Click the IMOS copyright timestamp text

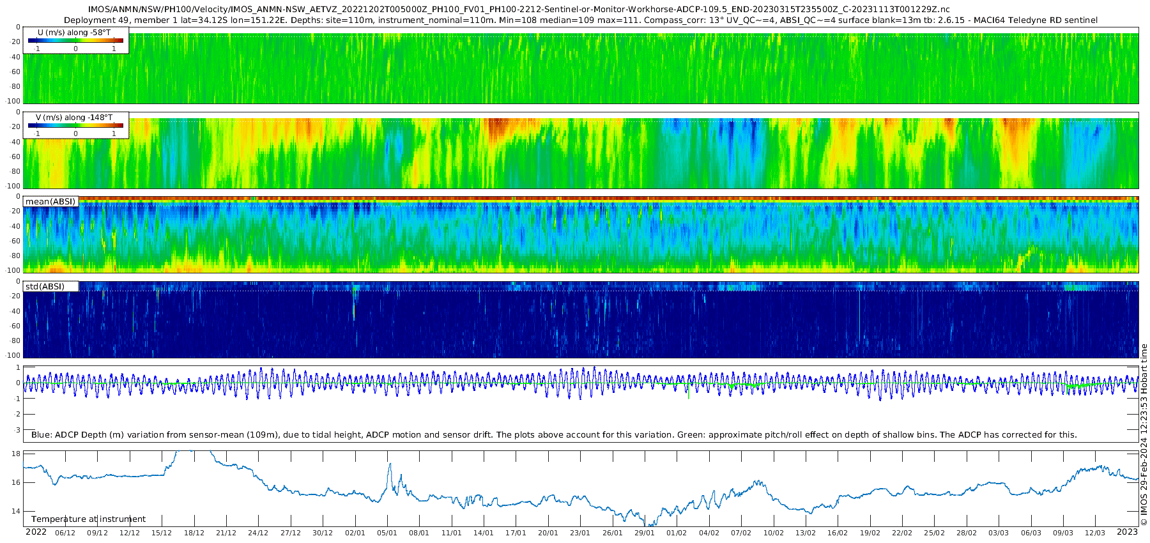(1144, 434)
